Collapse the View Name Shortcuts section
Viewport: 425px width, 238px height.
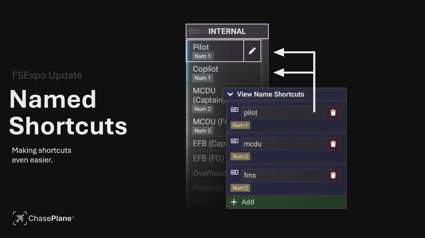tap(230, 94)
